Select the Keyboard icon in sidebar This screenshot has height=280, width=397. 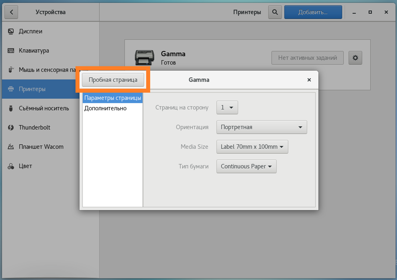tap(11, 51)
